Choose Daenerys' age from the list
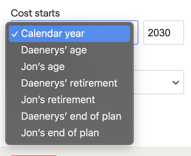The width and height of the screenshot is (191, 156). [54, 50]
